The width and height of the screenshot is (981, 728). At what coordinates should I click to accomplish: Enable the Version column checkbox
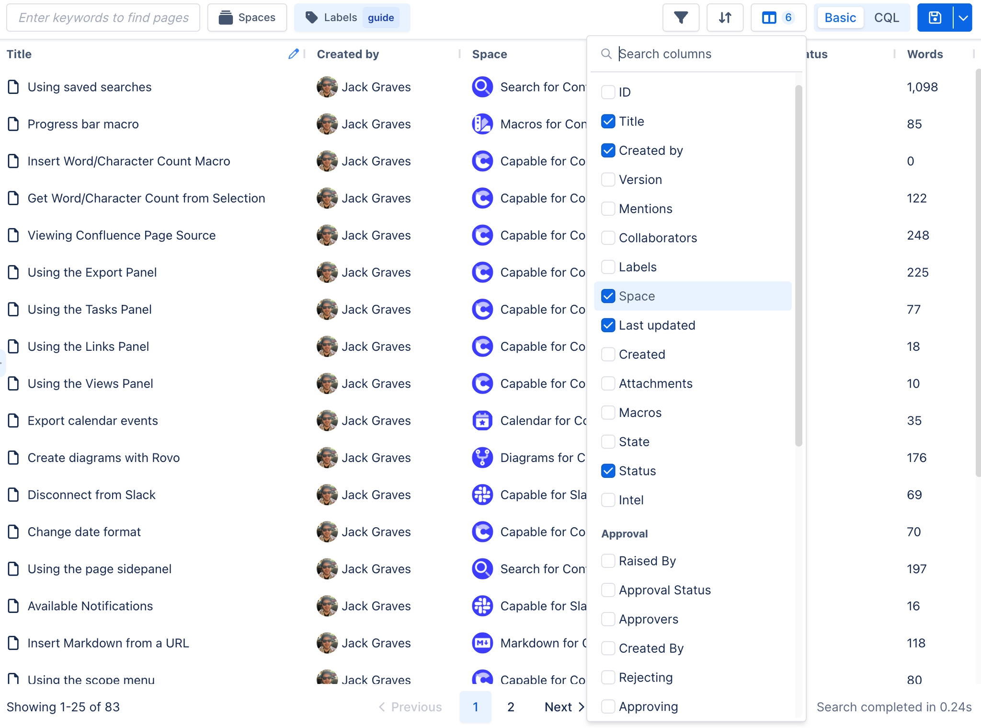pos(608,180)
